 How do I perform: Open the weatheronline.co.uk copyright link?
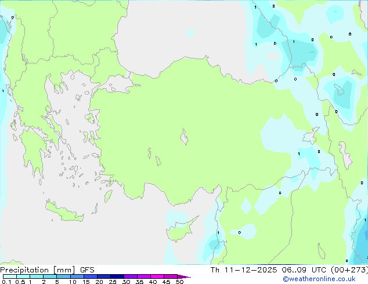click(x=319, y=279)
